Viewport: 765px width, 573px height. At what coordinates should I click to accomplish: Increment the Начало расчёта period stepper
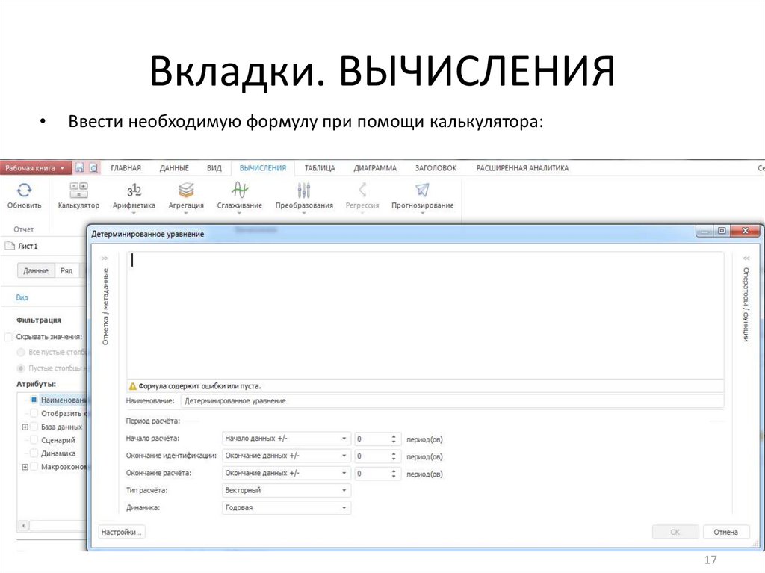click(394, 436)
